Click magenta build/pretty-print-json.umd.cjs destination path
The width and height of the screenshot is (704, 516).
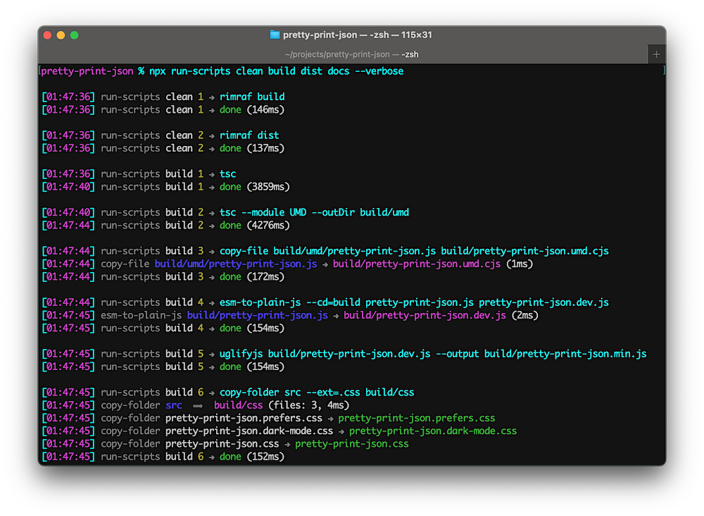coord(417,264)
